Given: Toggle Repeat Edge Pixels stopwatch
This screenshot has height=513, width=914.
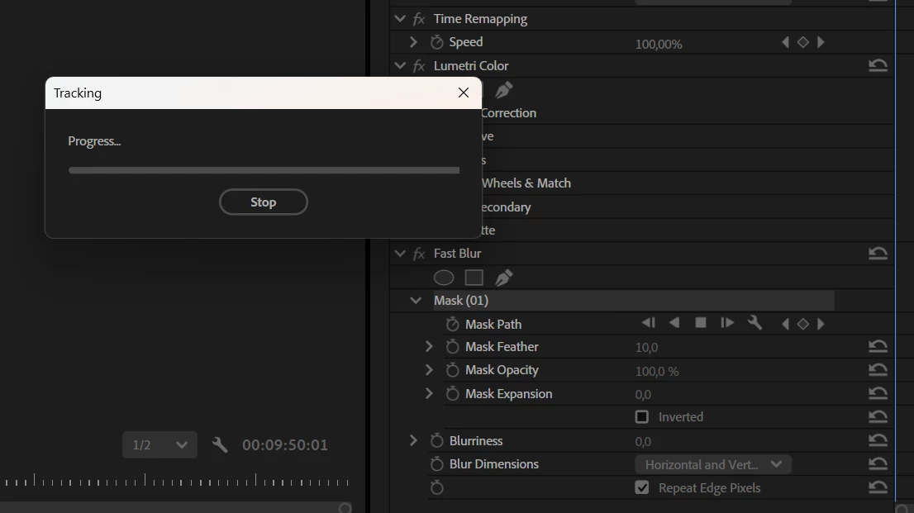Looking at the screenshot, I should [436, 487].
